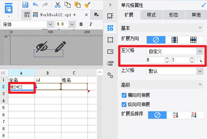This screenshot has height=139, width=207.
Task: Select all cells via corner grid icon
Action: pos(3,73)
